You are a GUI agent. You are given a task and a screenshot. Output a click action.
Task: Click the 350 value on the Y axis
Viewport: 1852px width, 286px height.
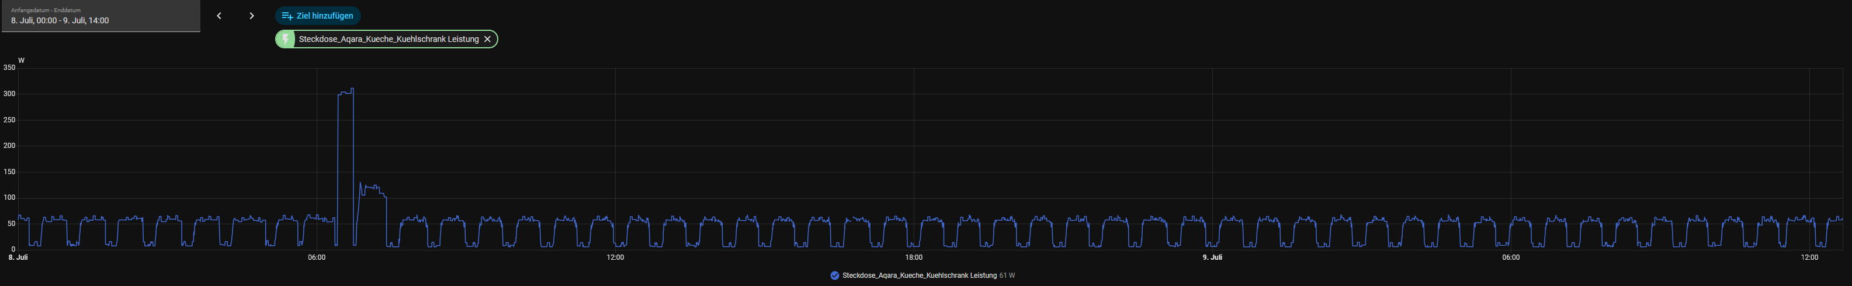click(9, 68)
